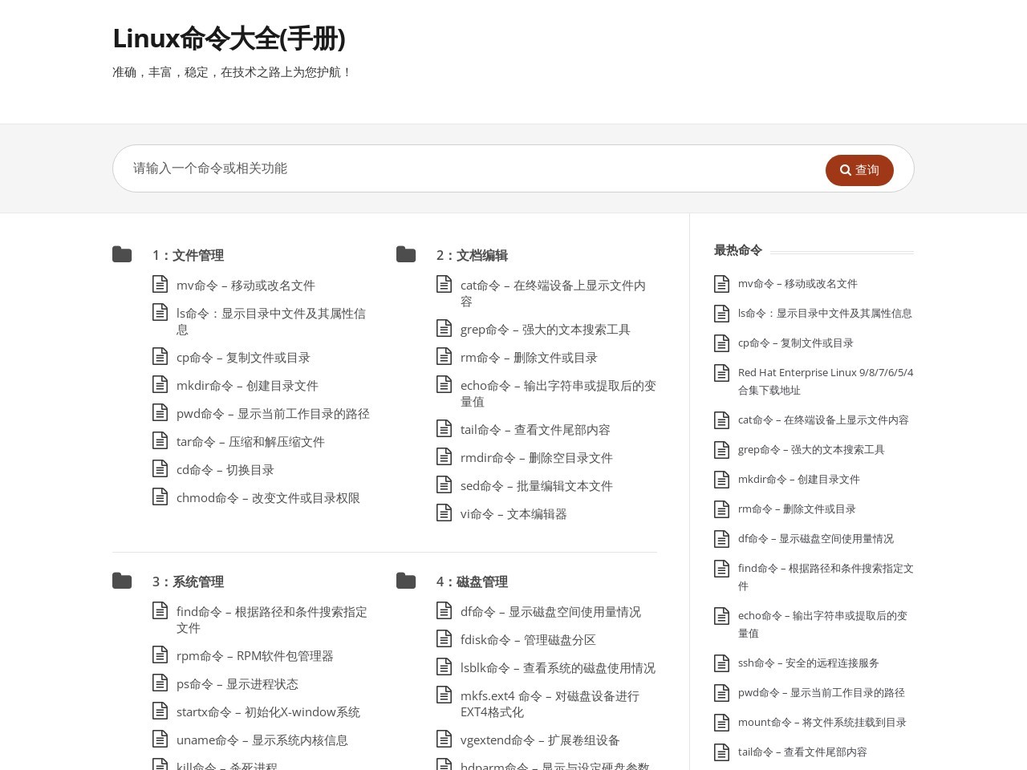Open mv命令 – 移动或改名文件 in 文件管理
The width and height of the screenshot is (1027, 770).
(246, 286)
